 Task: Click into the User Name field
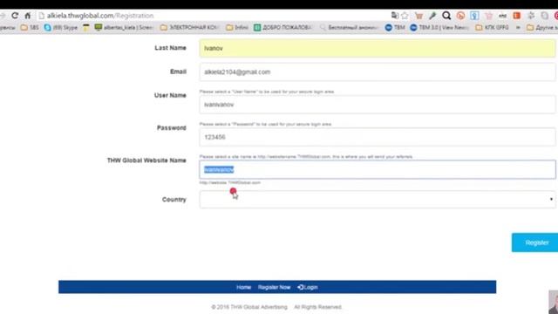point(378,105)
